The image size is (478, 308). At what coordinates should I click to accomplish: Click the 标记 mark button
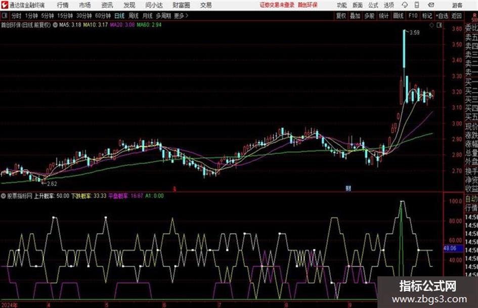click(427, 16)
